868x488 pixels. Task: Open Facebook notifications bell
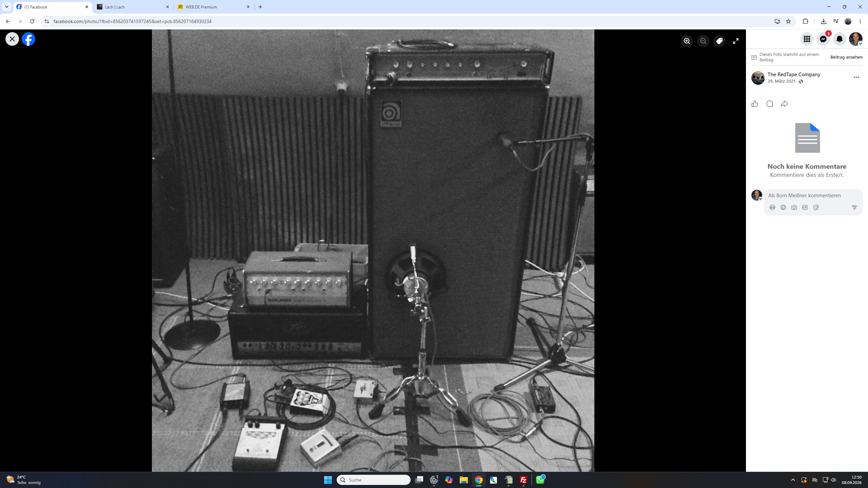(x=840, y=39)
